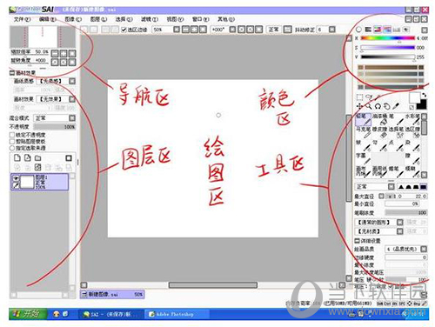
Task: Swap foreground and background colors
Action: pyautogui.click(x=424, y=95)
